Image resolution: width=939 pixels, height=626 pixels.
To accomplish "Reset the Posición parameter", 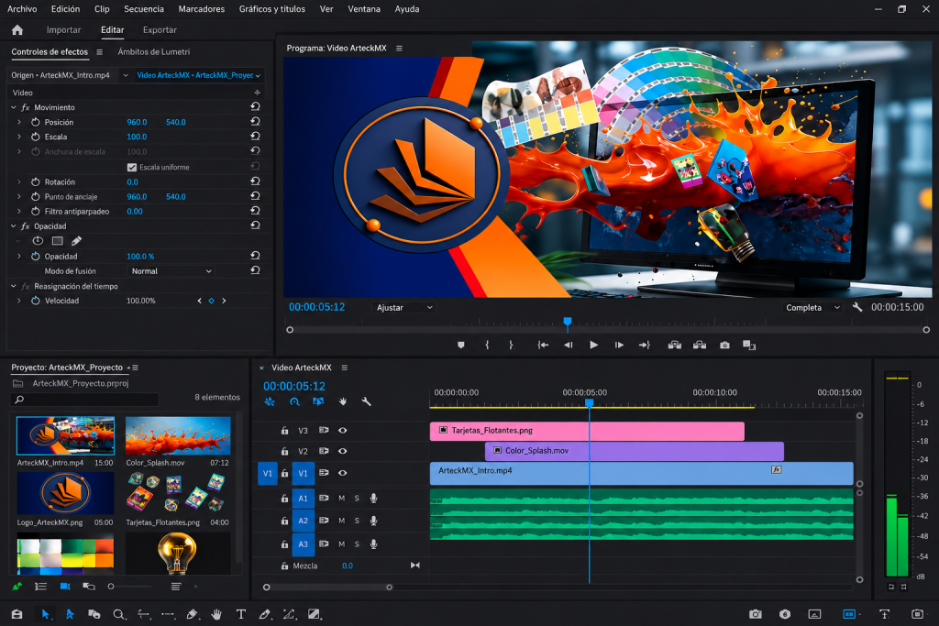I will point(255,122).
